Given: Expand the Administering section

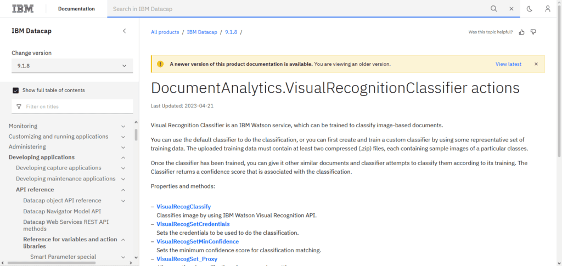Looking at the screenshot, I should point(123,147).
